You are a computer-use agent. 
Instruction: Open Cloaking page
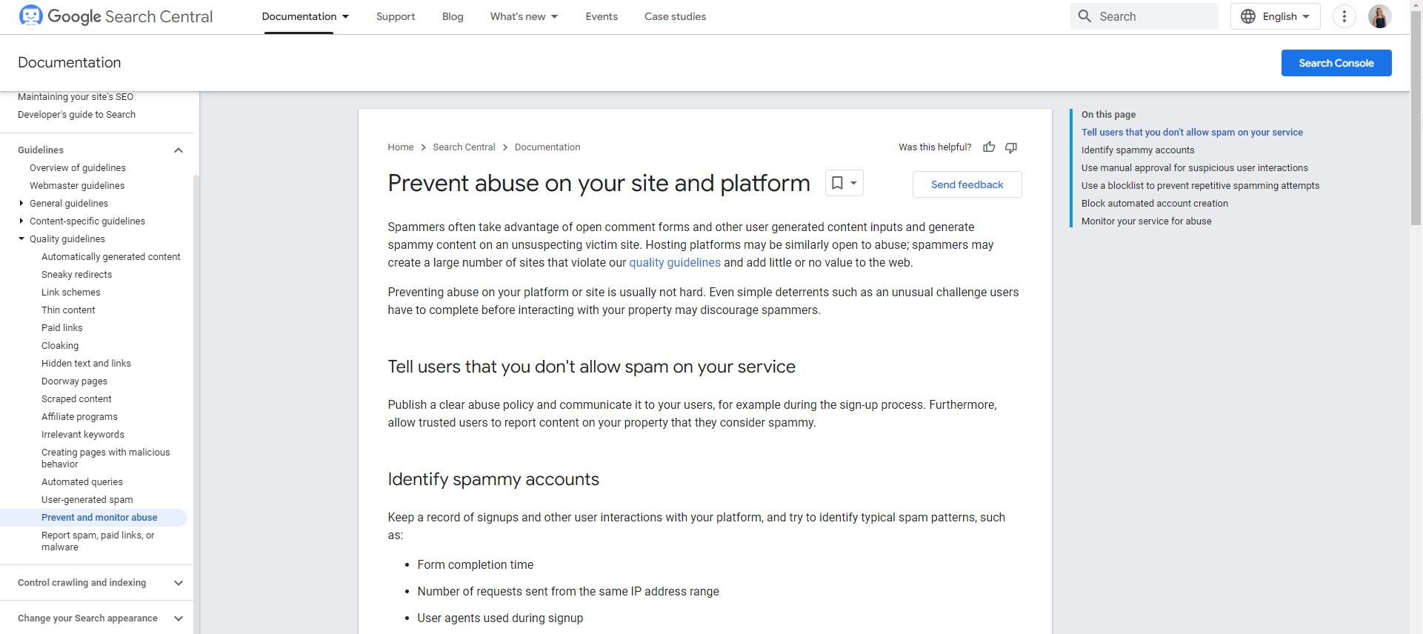[x=60, y=346]
